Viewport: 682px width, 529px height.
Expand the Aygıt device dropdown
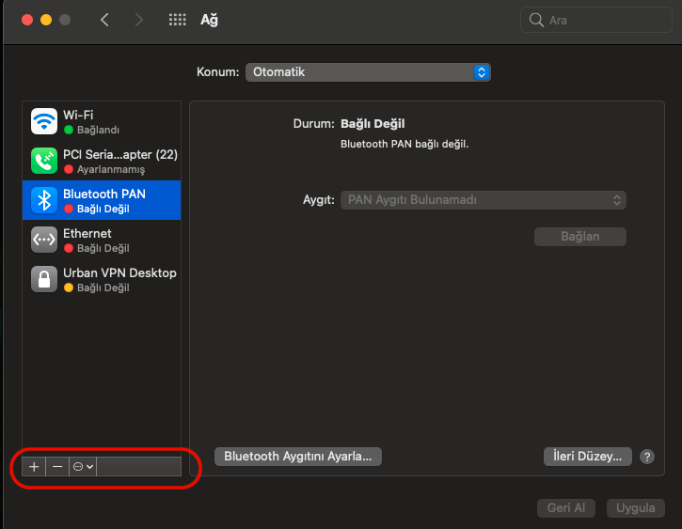tap(483, 200)
